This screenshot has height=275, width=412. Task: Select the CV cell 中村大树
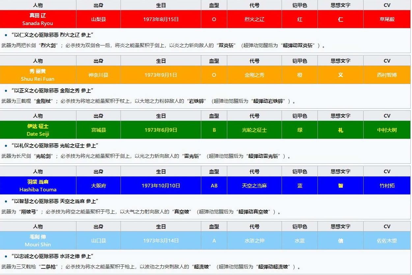[x=387, y=130]
